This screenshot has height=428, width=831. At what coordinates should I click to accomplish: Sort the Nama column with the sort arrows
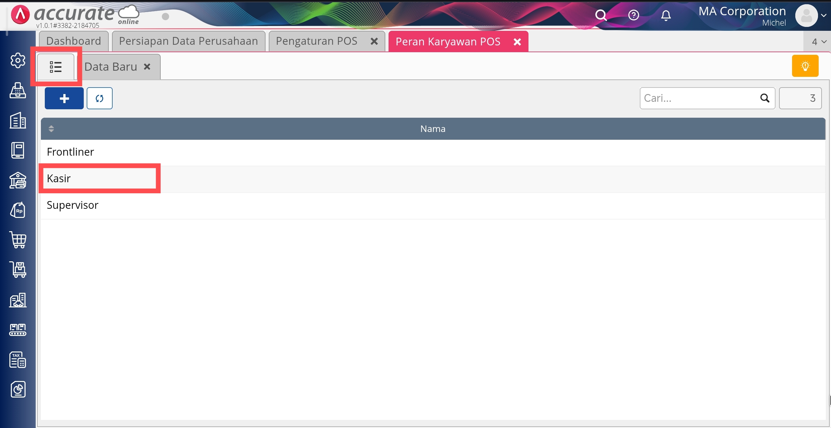(x=51, y=129)
